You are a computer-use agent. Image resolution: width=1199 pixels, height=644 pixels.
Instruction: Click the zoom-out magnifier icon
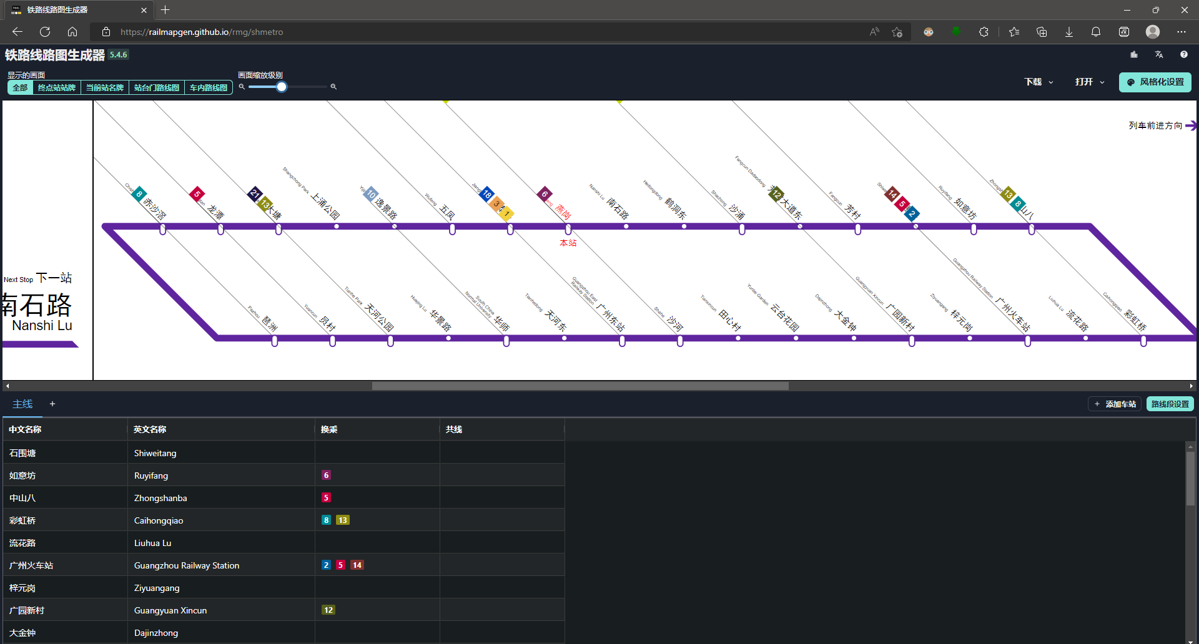click(242, 87)
